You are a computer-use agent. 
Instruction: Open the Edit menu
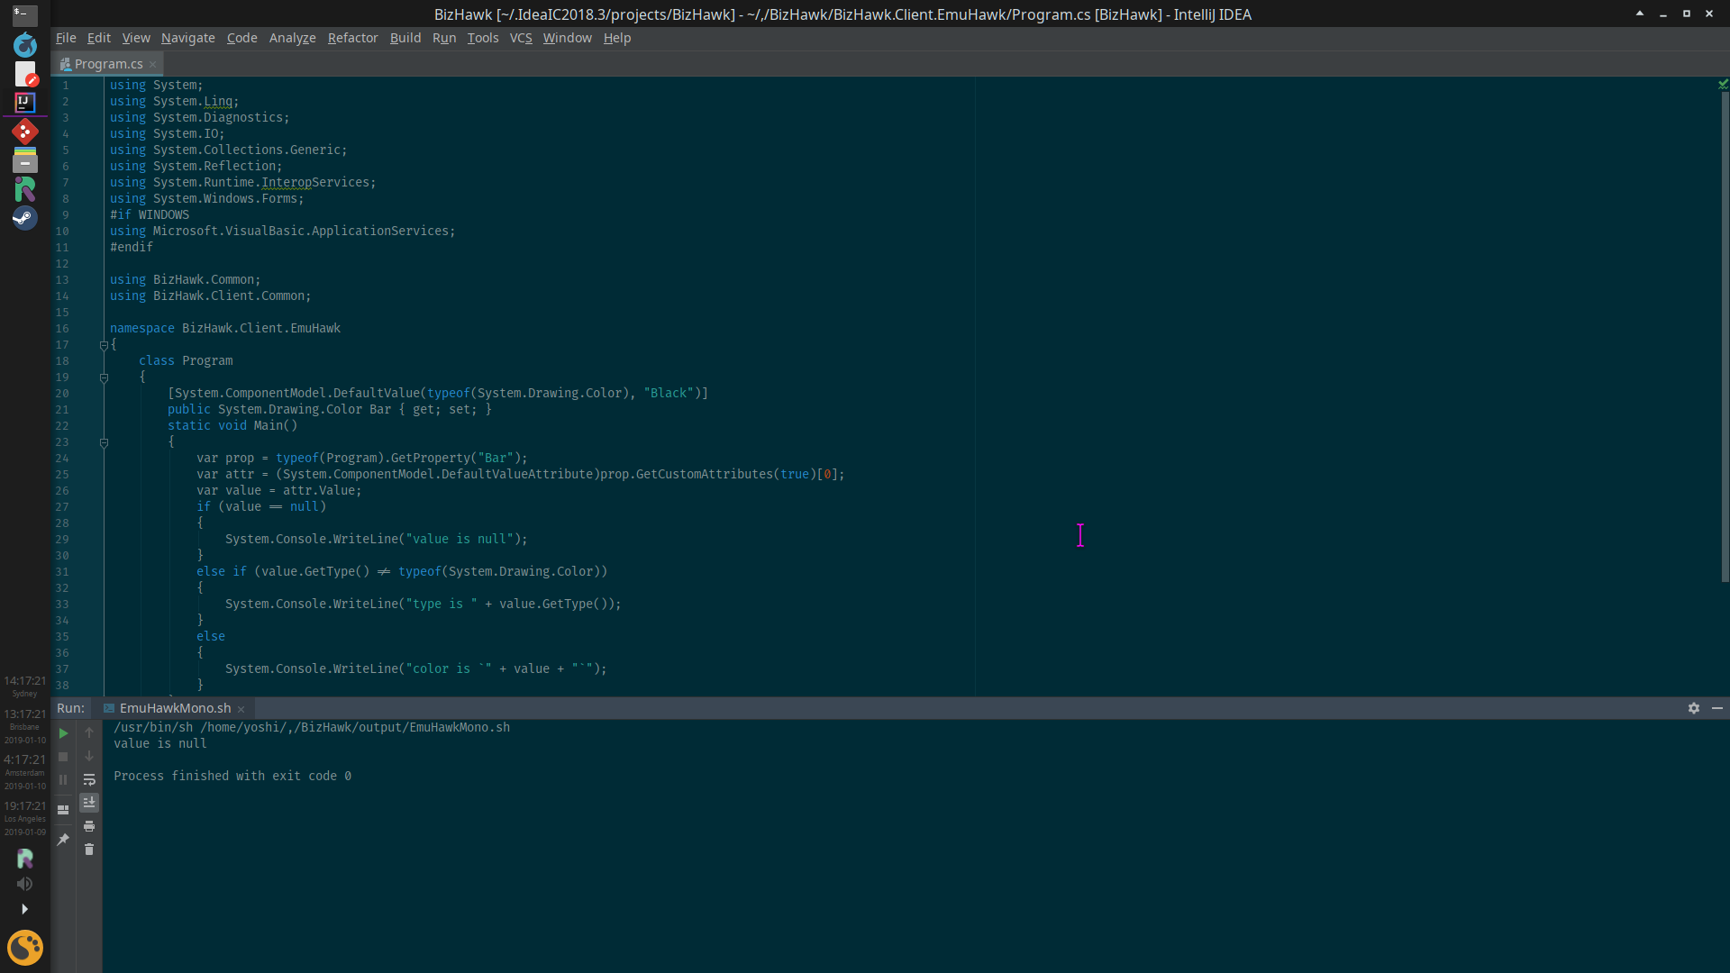[x=99, y=38]
